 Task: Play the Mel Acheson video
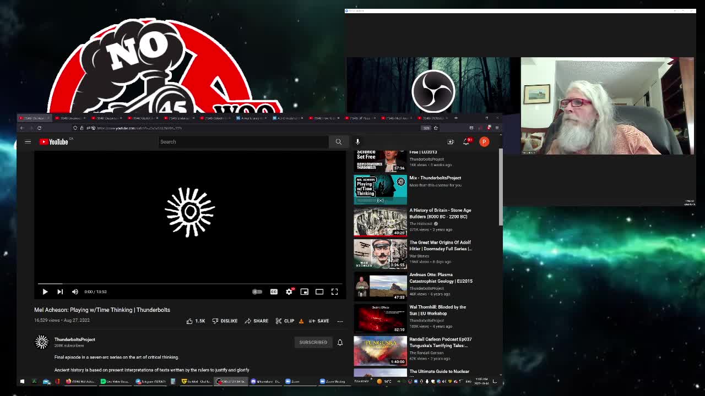click(45, 291)
